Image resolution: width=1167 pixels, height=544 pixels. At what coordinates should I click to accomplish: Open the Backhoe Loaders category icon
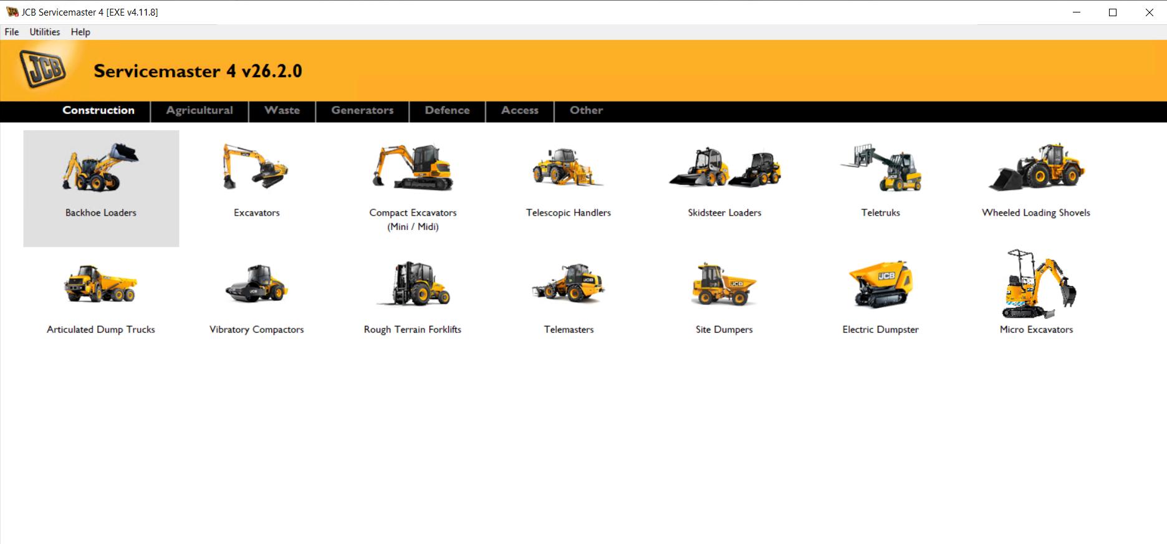(x=100, y=167)
